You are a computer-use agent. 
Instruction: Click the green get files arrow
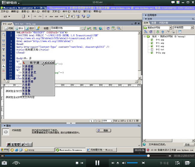(x=158, y=32)
